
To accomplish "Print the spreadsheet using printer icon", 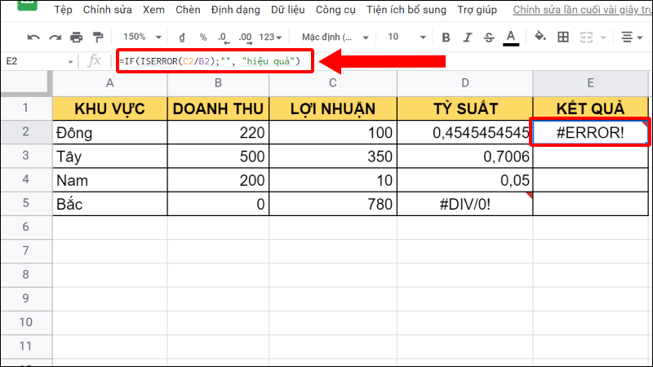I will click(x=76, y=38).
